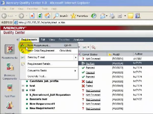This screenshot has height=114, width=153.
Task: Open the Business Components module icon
Action: pyautogui.click(x=10, y=67)
